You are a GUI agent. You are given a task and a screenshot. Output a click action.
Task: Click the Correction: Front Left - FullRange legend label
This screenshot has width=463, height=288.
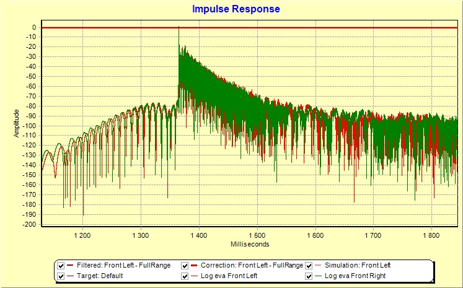252,265
